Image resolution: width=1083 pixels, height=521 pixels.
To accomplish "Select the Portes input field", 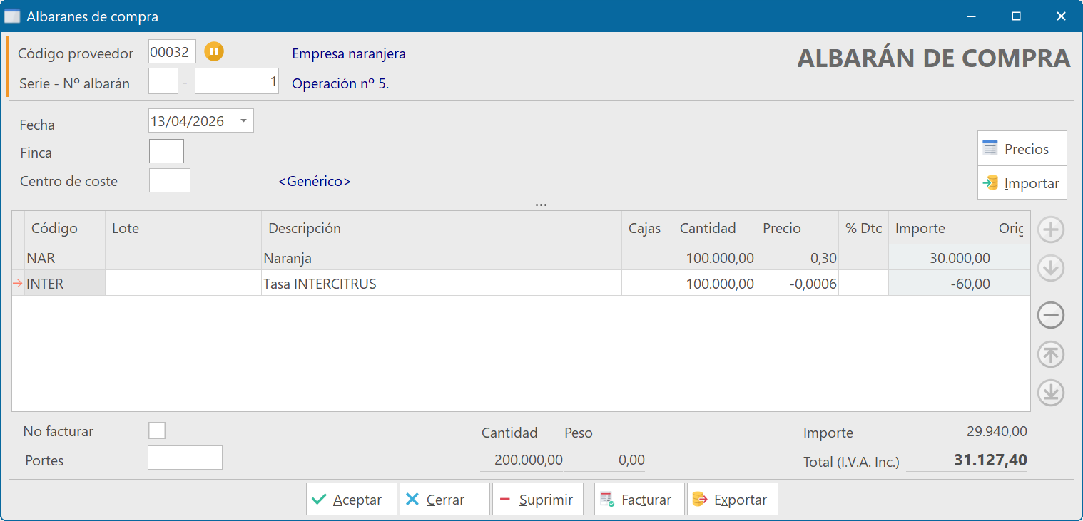I will (x=185, y=458).
